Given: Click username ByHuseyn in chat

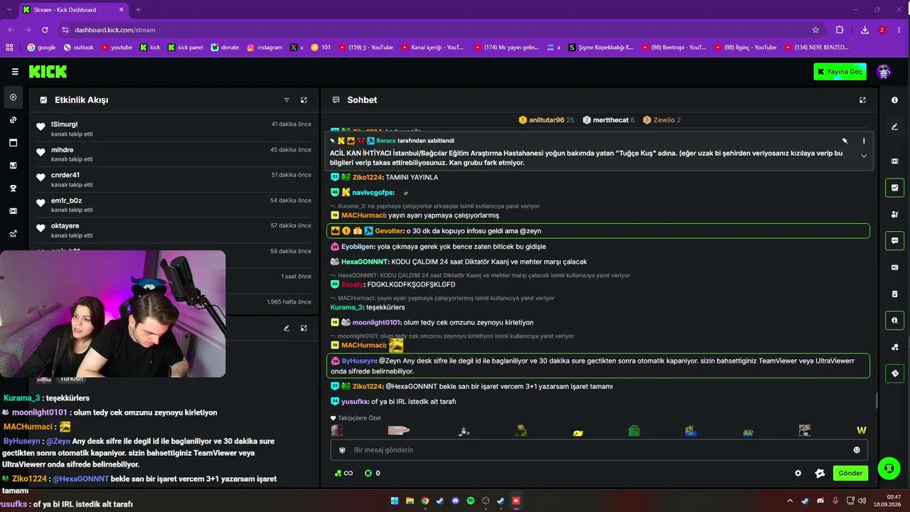Looking at the screenshot, I should [359, 361].
